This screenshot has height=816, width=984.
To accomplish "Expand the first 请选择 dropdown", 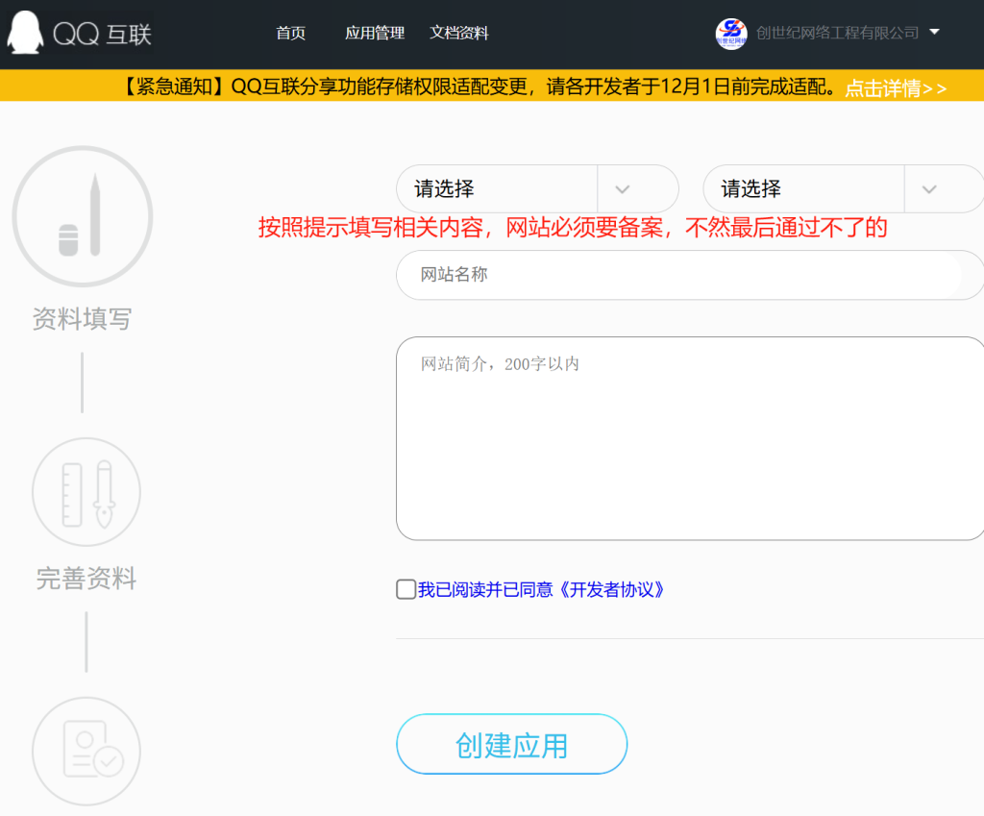I will coord(537,189).
